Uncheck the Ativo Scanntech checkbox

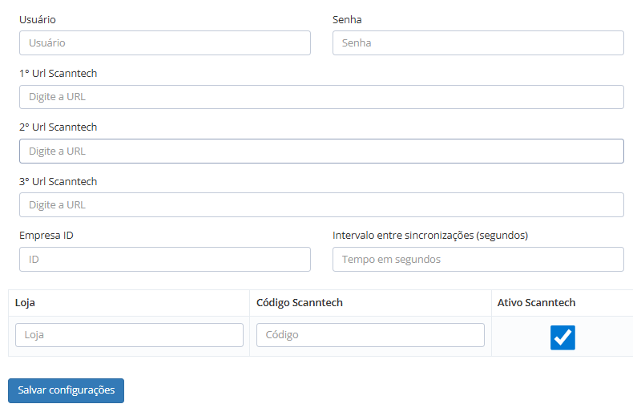[x=562, y=337]
